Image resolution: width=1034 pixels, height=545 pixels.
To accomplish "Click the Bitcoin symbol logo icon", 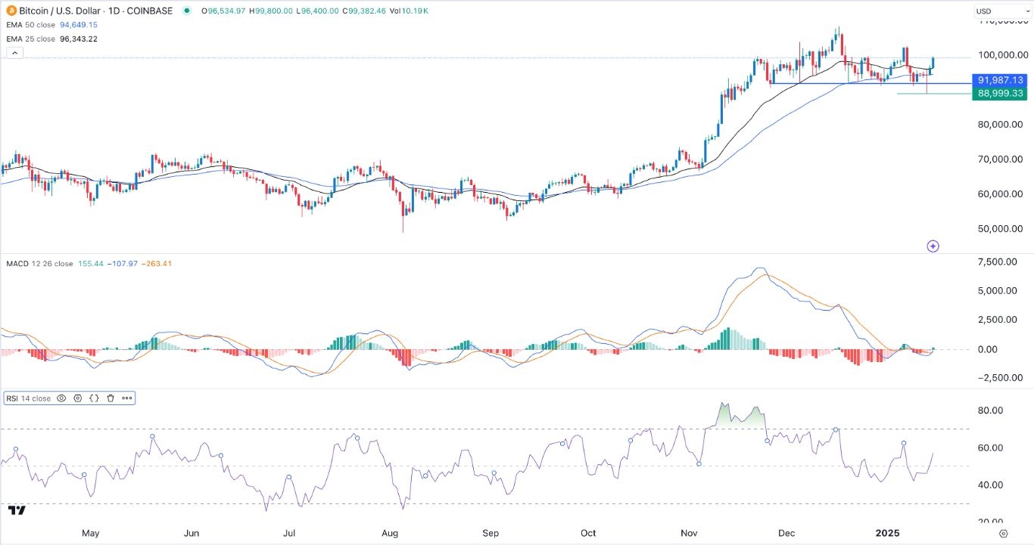I will tap(13, 11).
